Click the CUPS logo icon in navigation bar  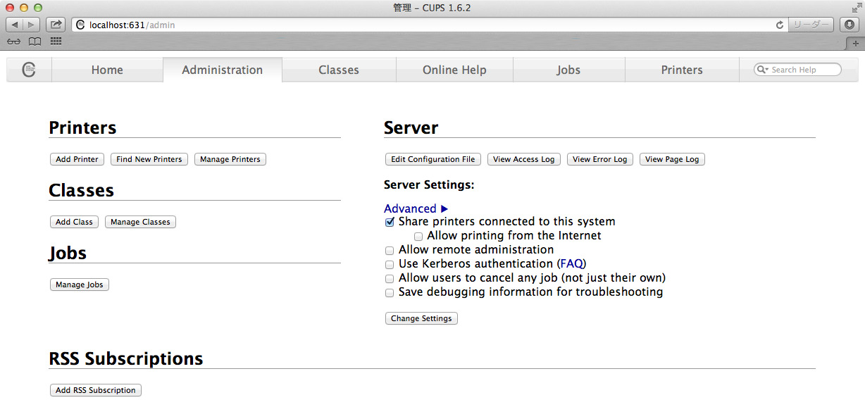pyautogui.click(x=29, y=70)
